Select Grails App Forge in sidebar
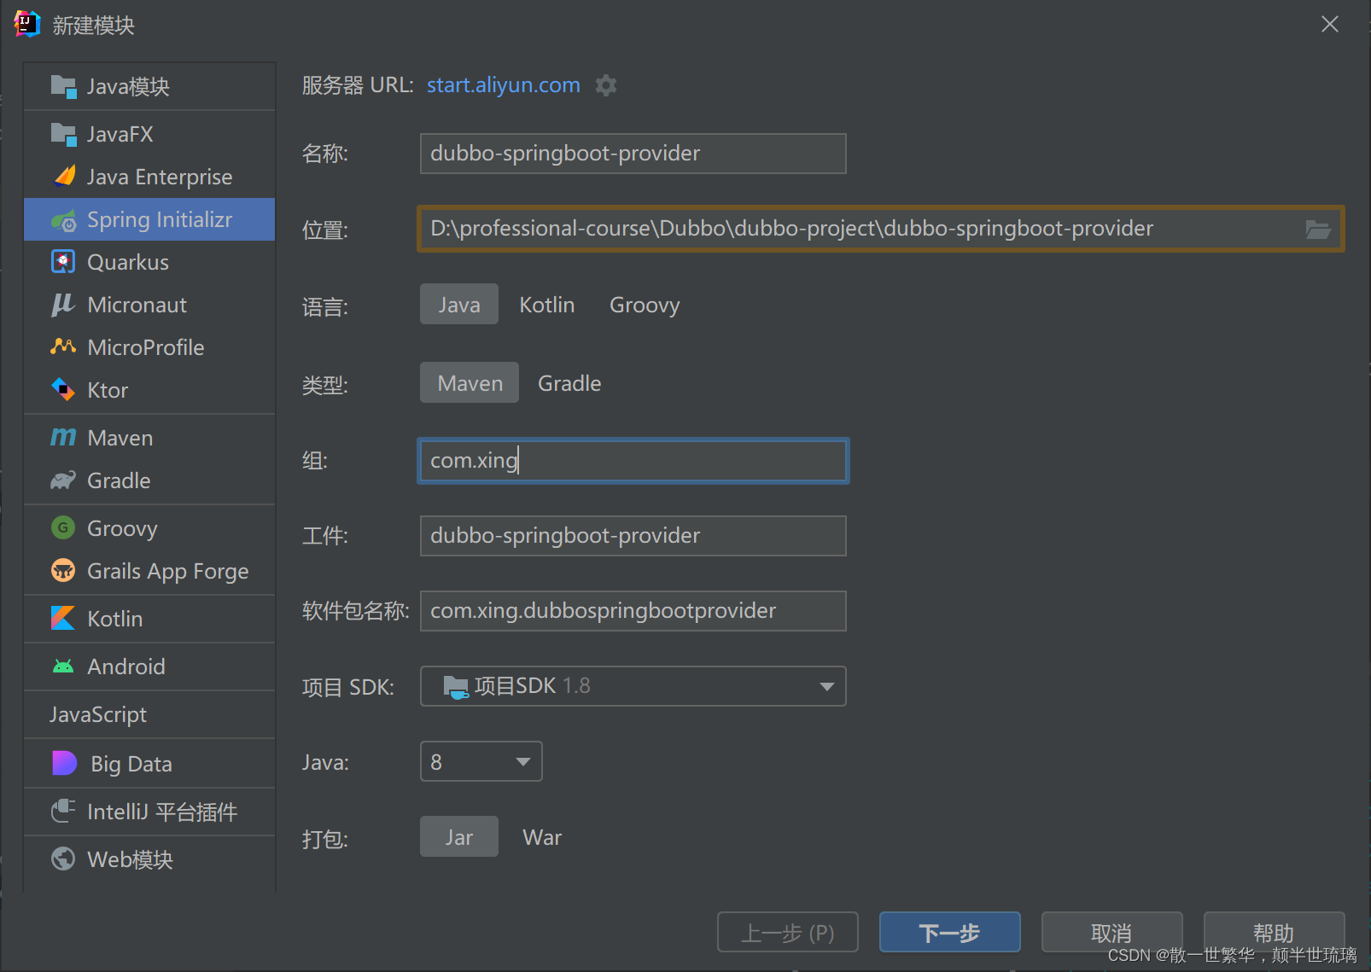 [x=149, y=571]
